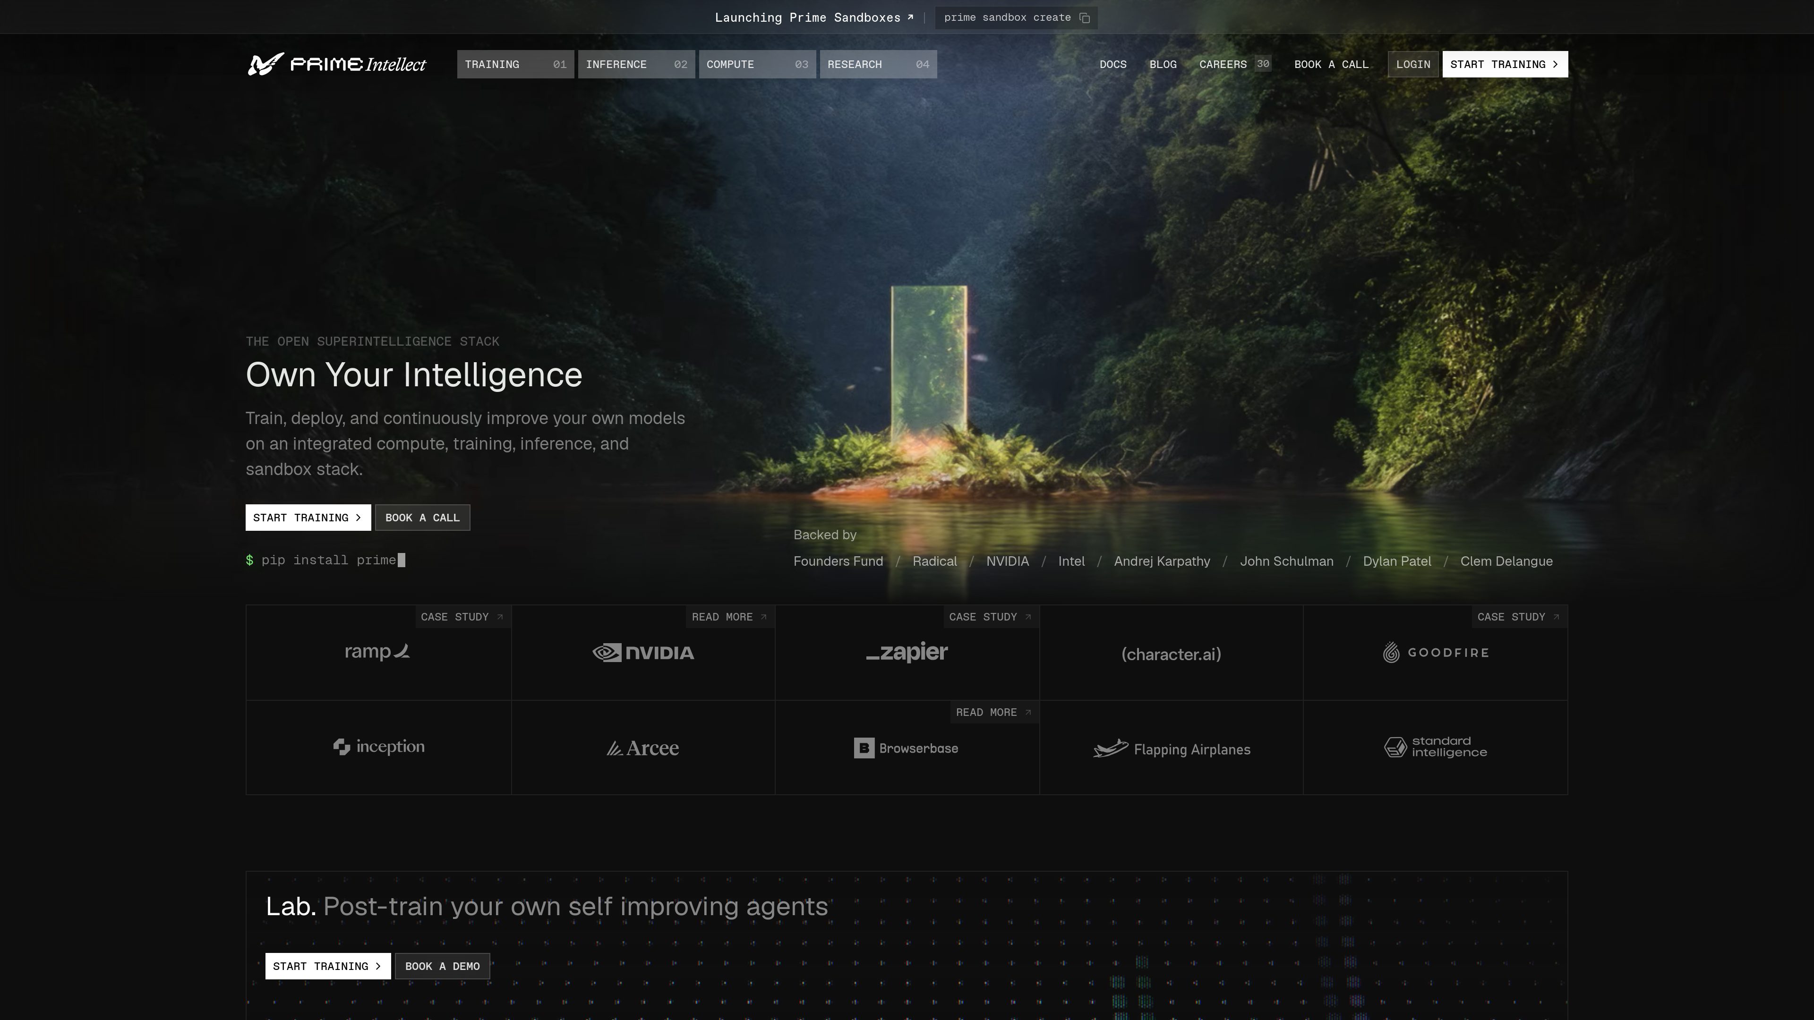Screen dimensions: 1814x1020
Task: Click the Andrej Karpathy backer name
Action: click(1162, 561)
